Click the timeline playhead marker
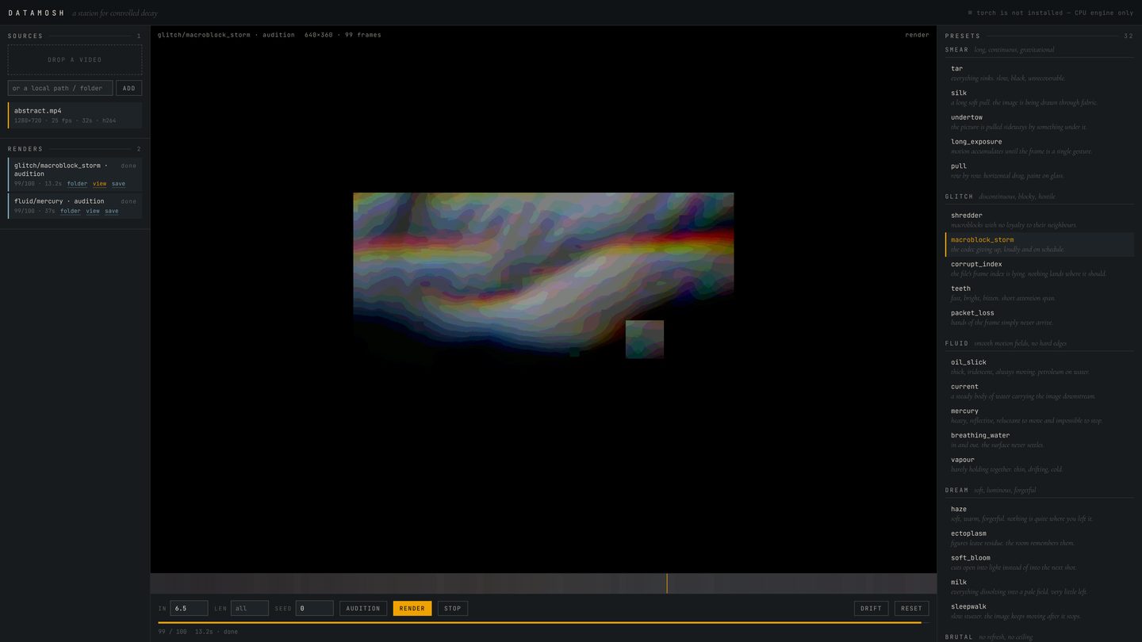Screen dimensions: 1142x642 pos(667,583)
